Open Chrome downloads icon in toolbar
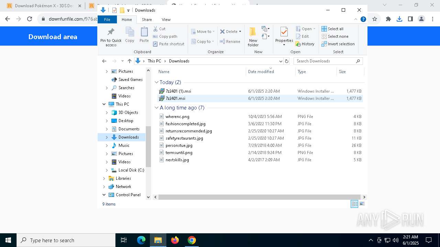Image resolution: width=440 pixels, height=247 pixels. (399, 19)
